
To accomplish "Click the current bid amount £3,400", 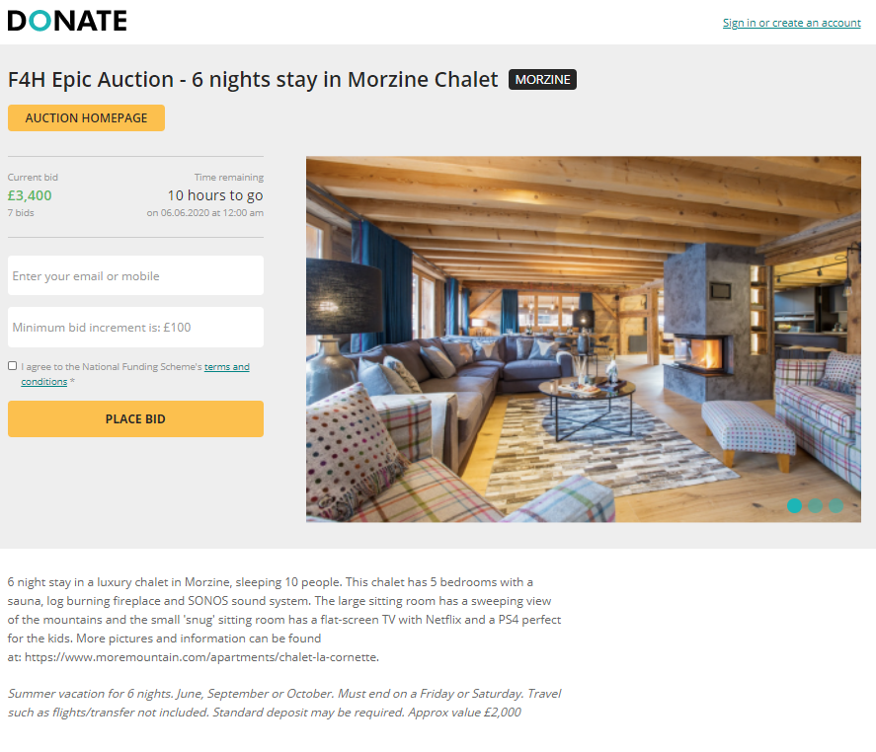I will pyautogui.click(x=30, y=195).
